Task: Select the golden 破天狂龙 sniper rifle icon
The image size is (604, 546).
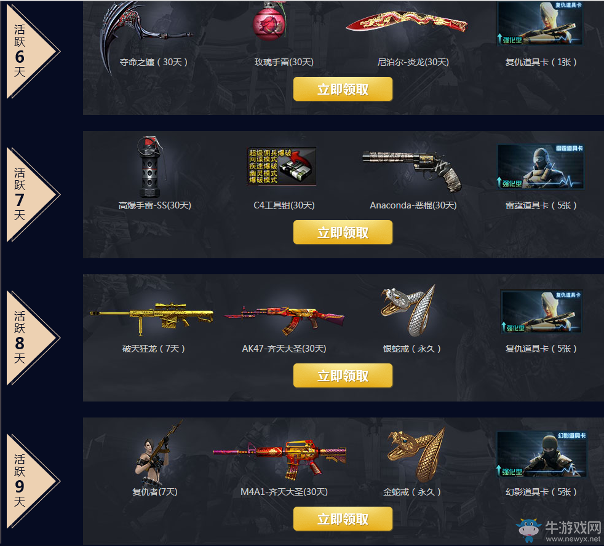Action: pyautogui.click(x=152, y=318)
